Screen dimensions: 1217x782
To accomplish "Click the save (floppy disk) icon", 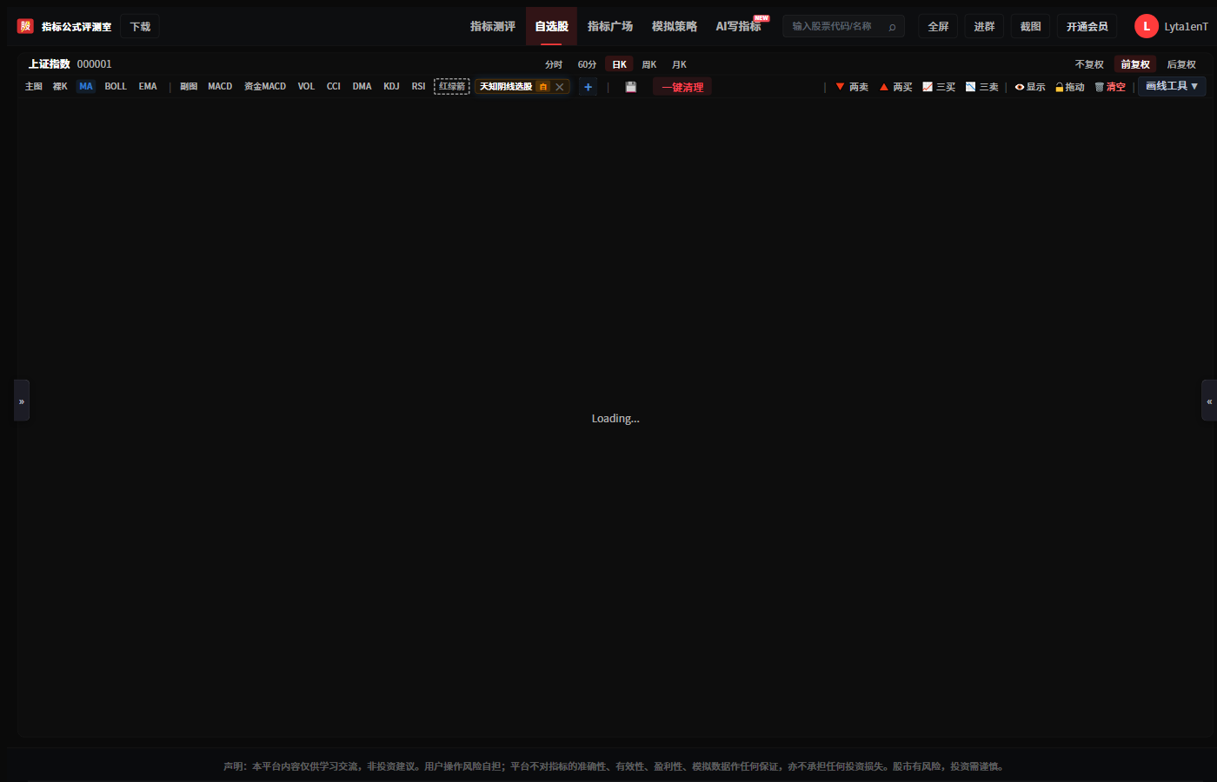I will 631,87.
